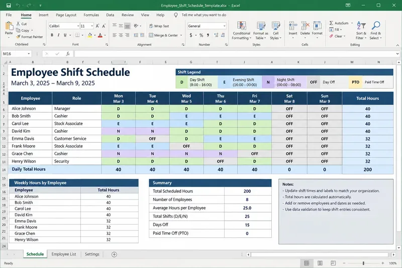Click Decrease Decimal icon
Viewport: 402px width, 268px height.
tap(223, 35)
